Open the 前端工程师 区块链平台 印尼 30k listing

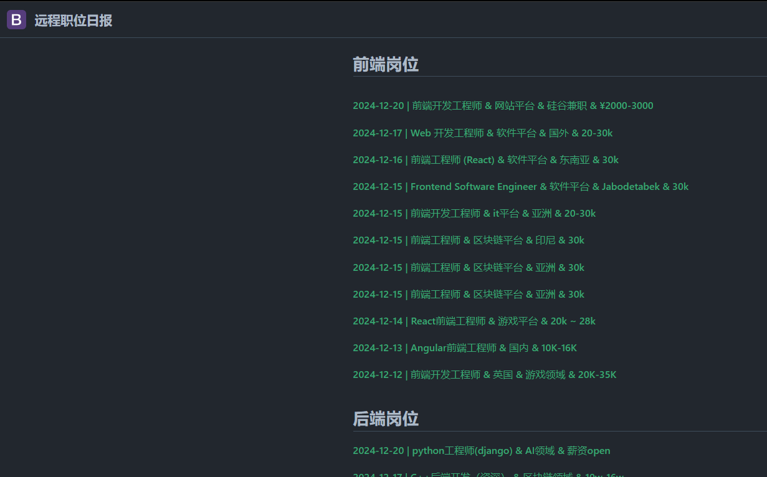point(469,240)
